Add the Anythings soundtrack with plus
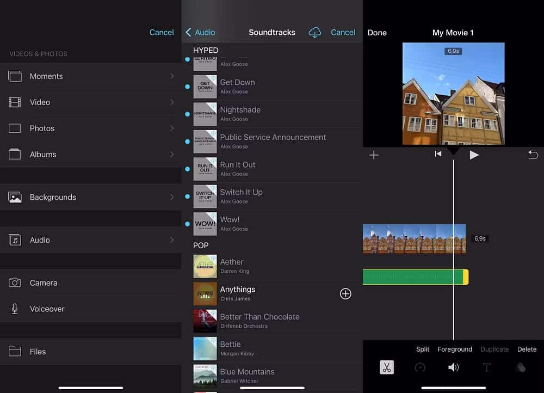The image size is (544, 393). tap(345, 294)
